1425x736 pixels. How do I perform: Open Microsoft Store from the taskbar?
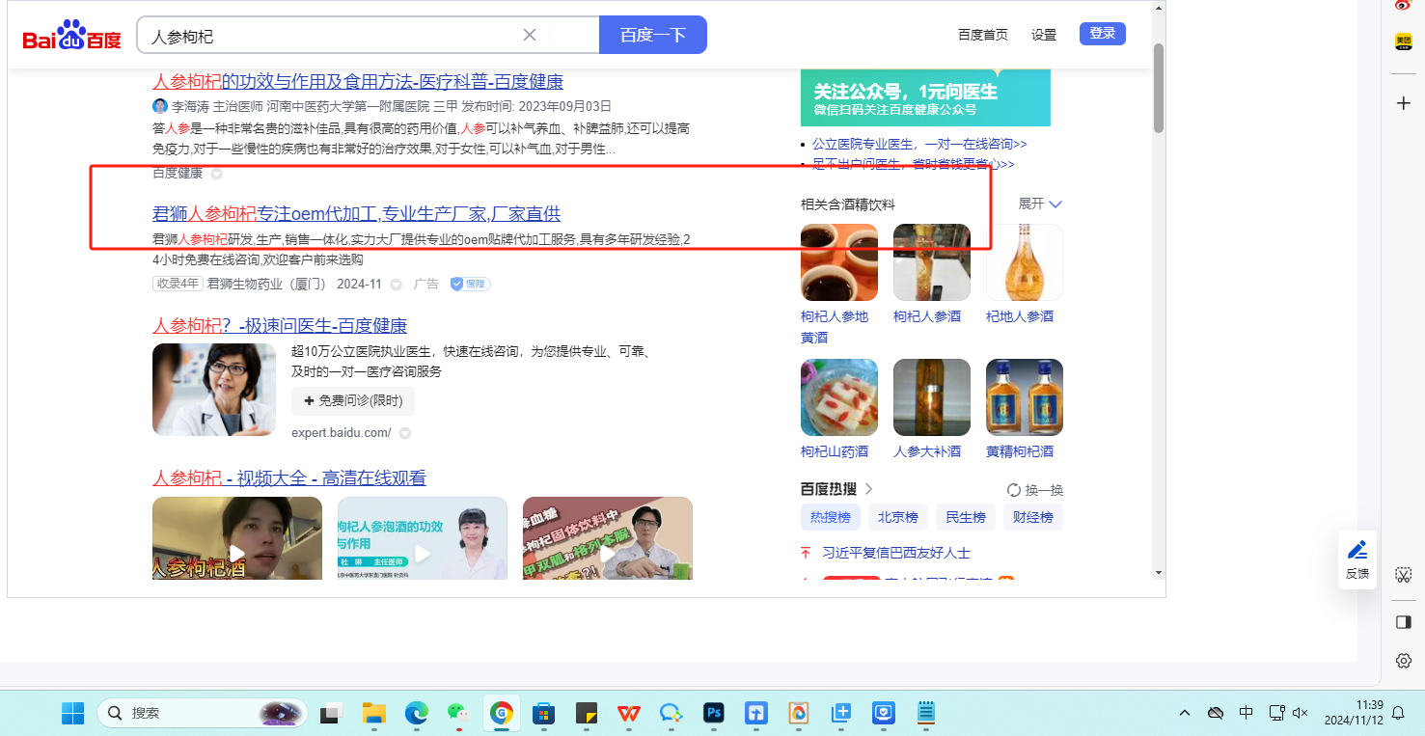[543, 713]
